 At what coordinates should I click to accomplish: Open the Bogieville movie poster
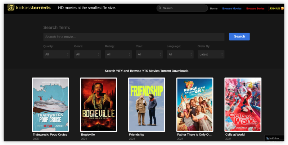(98, 105)
